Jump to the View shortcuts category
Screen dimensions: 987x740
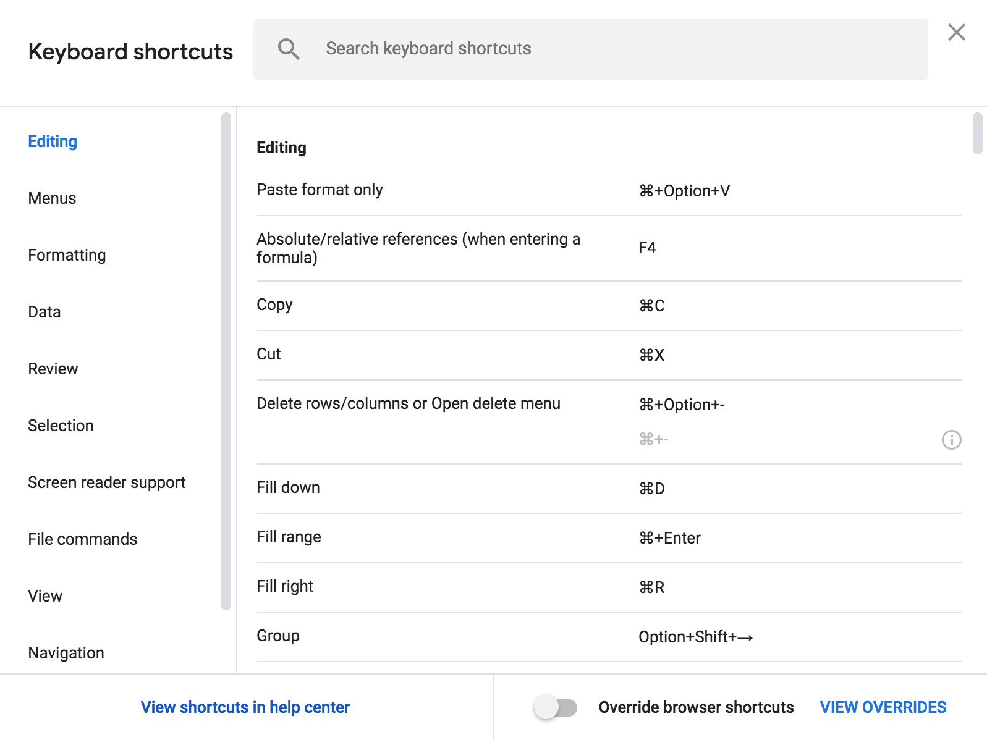45,596
